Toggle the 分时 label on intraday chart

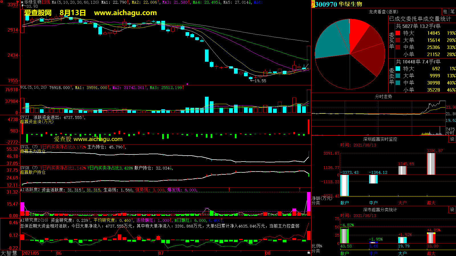pyautogui.click(x=450, y=133)
